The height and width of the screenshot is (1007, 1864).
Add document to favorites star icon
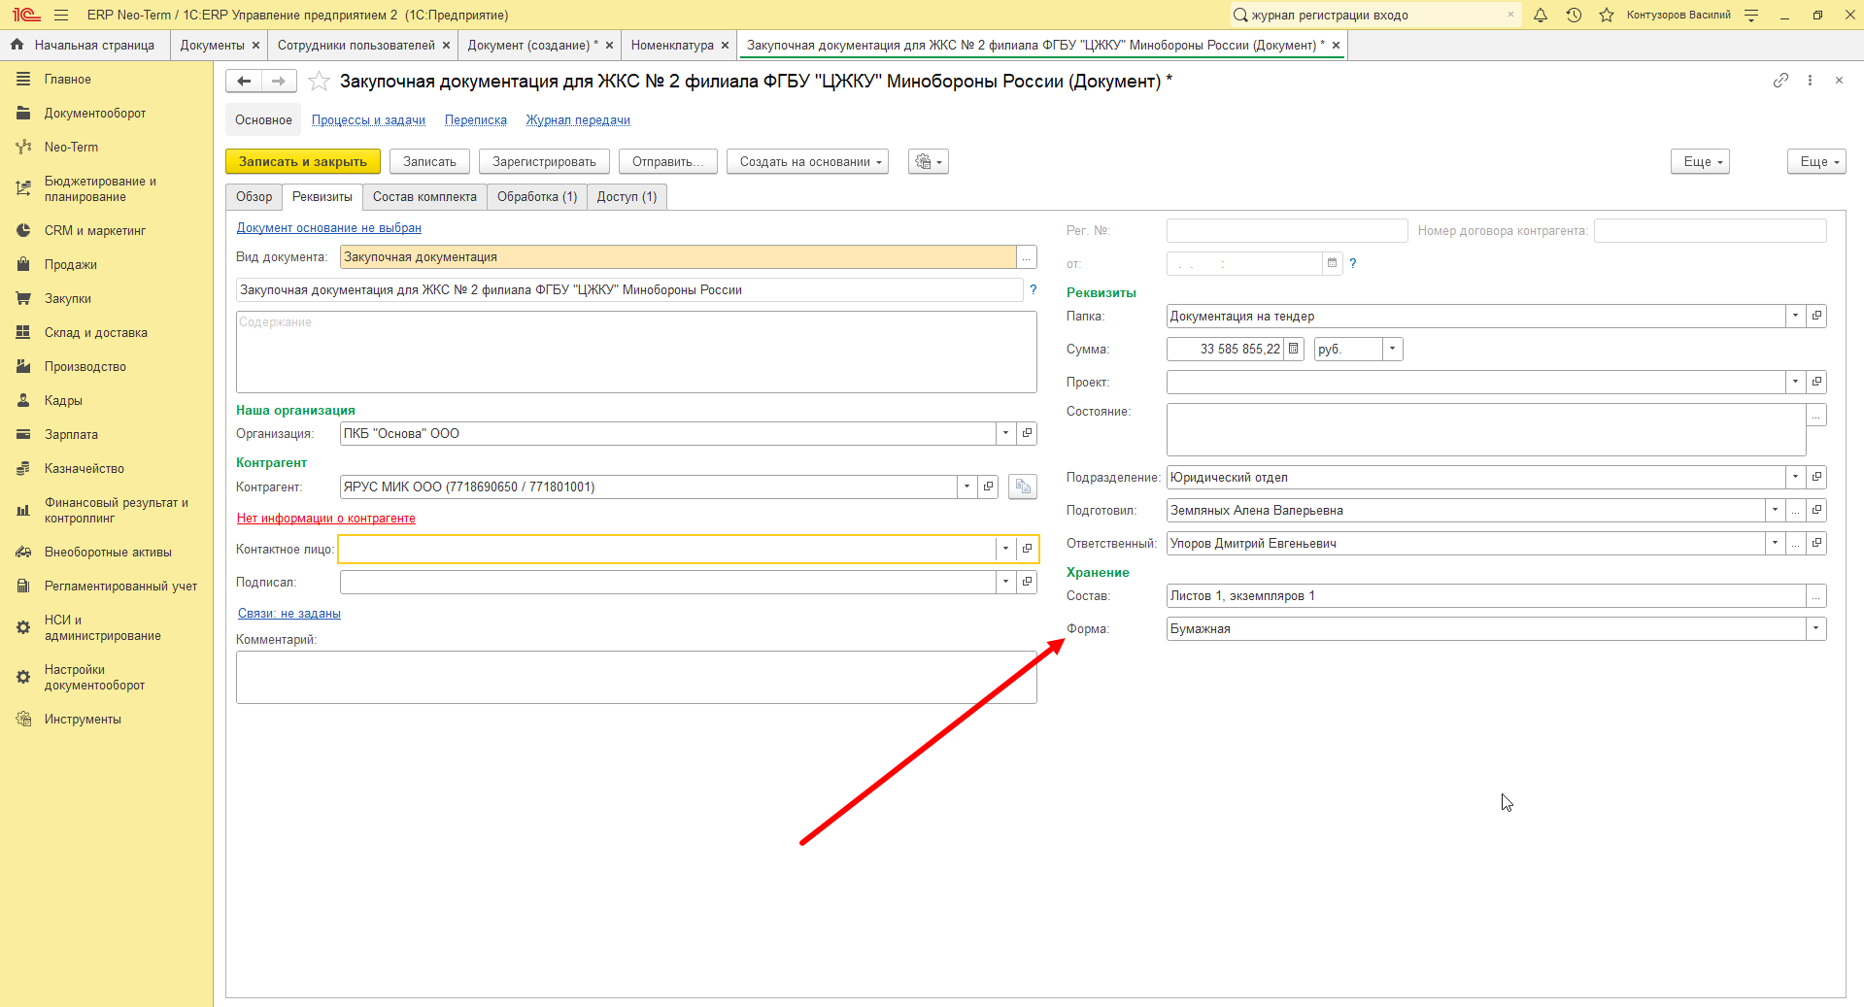tap(319, 82)
